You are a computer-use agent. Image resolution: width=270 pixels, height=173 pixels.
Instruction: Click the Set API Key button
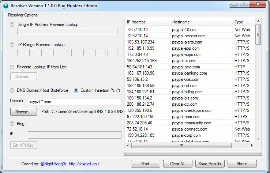pyautogui.click(x=23, y=145)
